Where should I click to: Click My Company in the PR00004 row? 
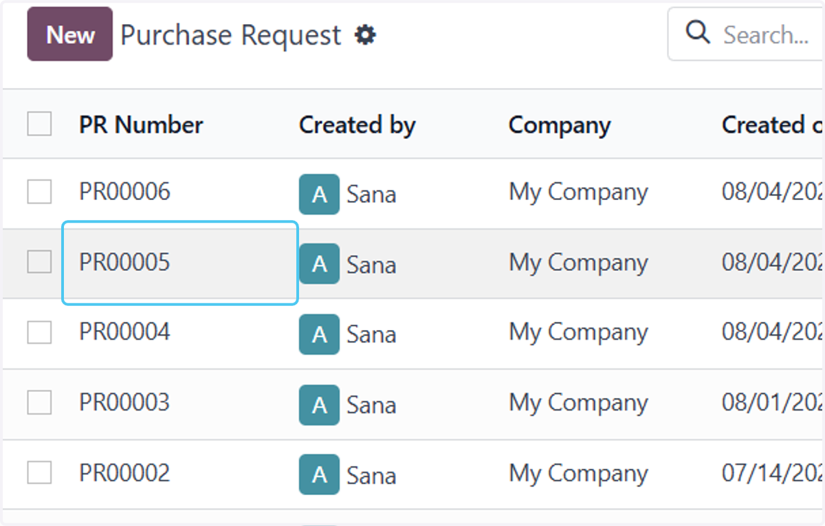(x=578, y=333)
